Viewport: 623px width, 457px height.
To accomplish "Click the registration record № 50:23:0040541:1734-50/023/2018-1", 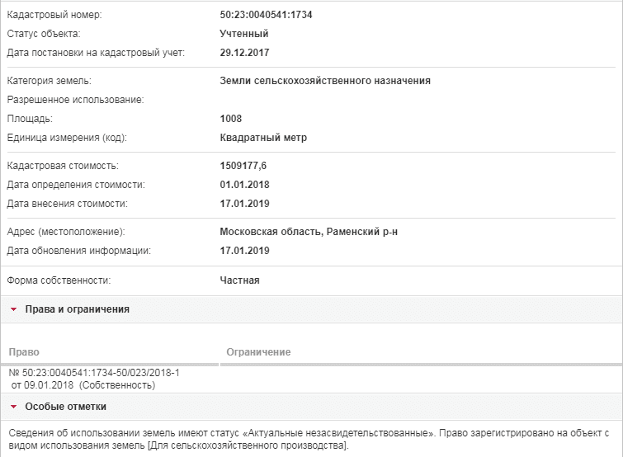I will 94,373.
